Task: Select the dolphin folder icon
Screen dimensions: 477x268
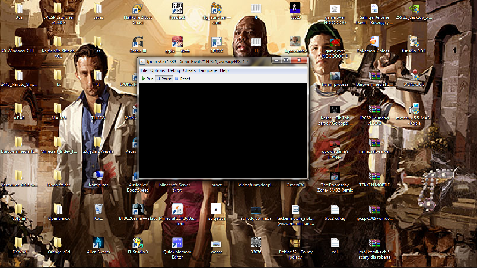Action: [19, 209]
